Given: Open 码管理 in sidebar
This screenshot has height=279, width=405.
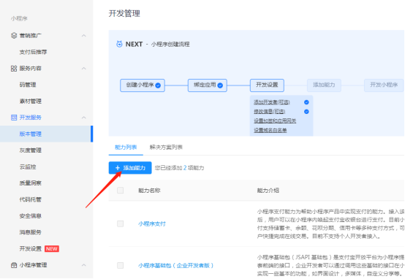Looking at the screenshot, I should tap(28, 85).
